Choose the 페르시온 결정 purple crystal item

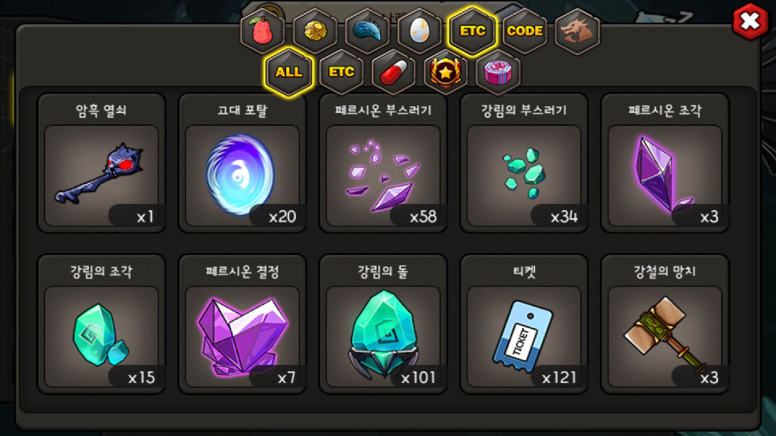point(242,324)
